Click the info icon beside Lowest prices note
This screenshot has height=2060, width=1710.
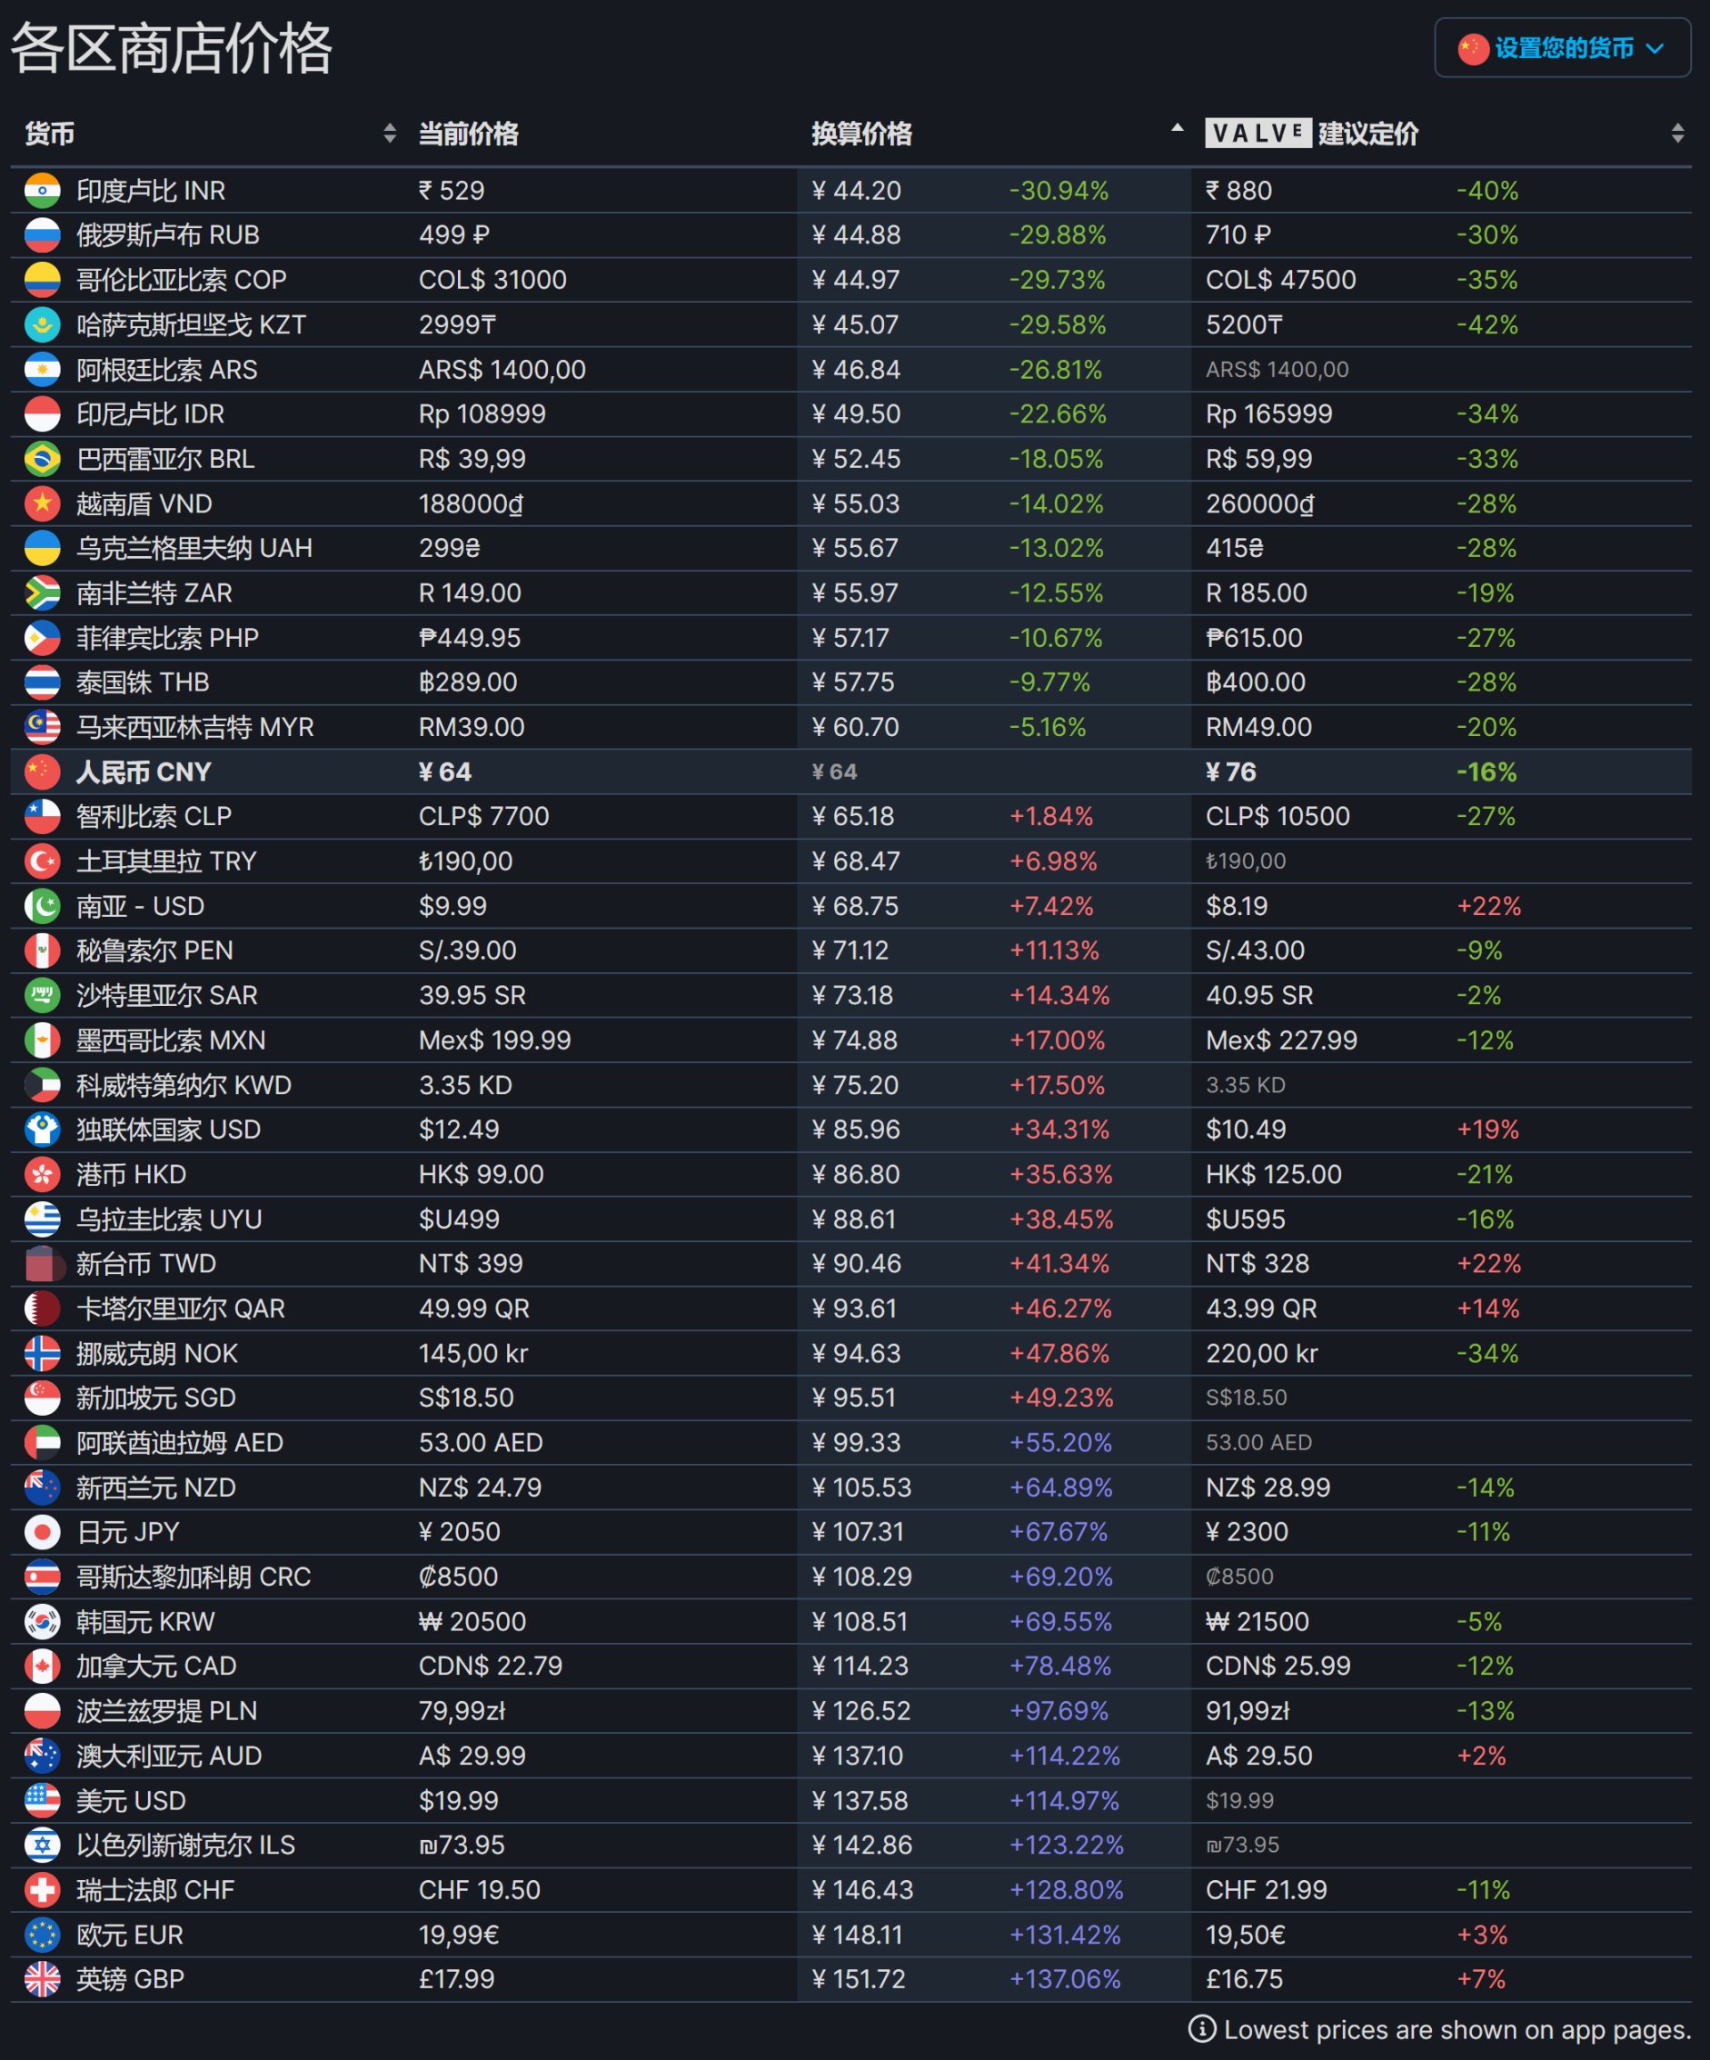1202,2028
